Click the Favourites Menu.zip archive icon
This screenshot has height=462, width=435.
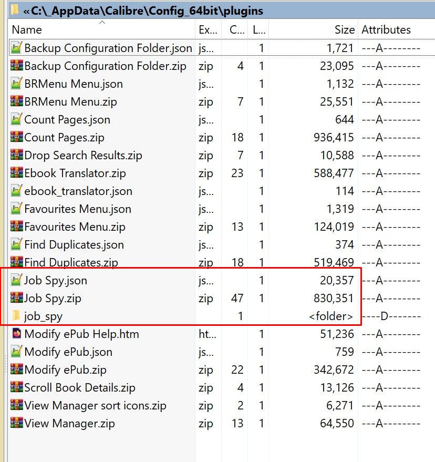[x=16, y=227]
